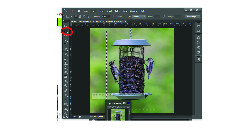Click the Feather input field
Image resolution: width=236 pixels, height=133 pixels.
[x=106, y=16]
